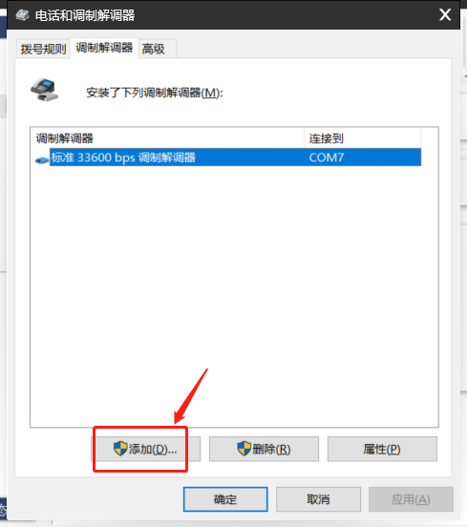Open modem 属性(P) properties
This screenshot has width=467, height=527.
(382, 449)
